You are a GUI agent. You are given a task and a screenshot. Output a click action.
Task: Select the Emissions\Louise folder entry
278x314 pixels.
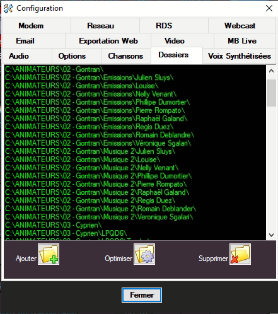(x=82, y=86)
